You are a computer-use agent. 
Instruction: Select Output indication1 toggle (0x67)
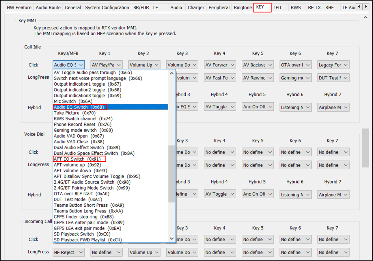pos(111,84)
